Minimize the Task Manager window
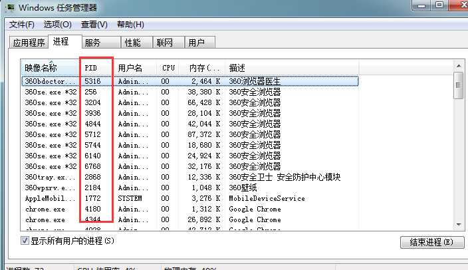Screen dimensions: 468x270 point(421,5)
